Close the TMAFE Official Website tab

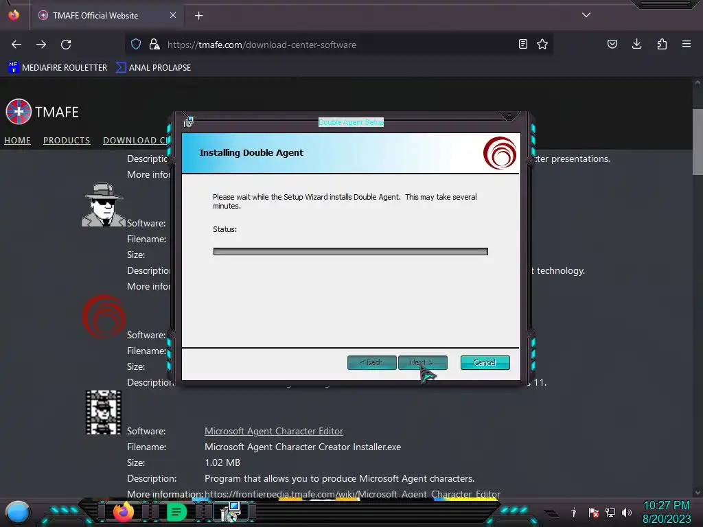coord(173,15)
